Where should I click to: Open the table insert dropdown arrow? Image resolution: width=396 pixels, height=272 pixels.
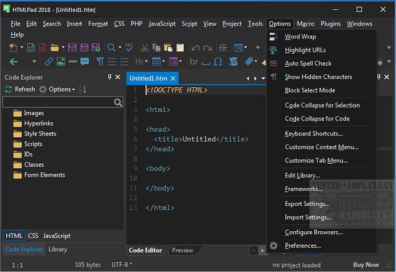coord(165,62)
